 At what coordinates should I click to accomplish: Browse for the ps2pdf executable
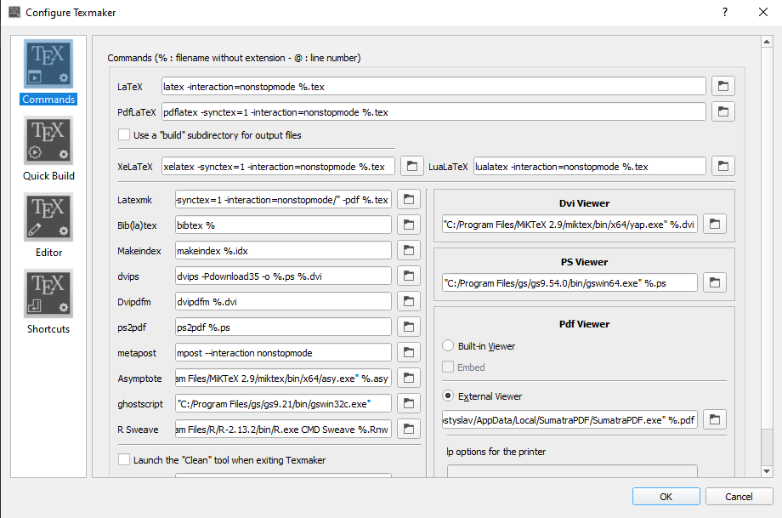pos(409,327)
